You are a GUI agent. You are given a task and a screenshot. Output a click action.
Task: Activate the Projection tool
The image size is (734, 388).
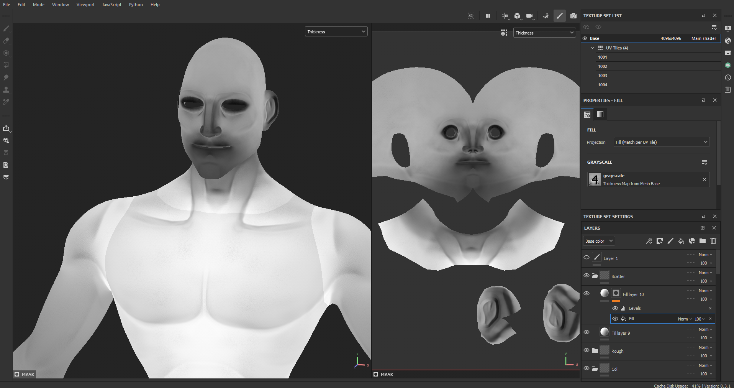[6, 53]
